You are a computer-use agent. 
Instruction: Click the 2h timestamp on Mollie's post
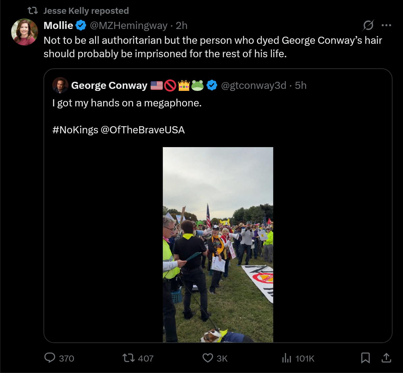(x=182, y=25)
